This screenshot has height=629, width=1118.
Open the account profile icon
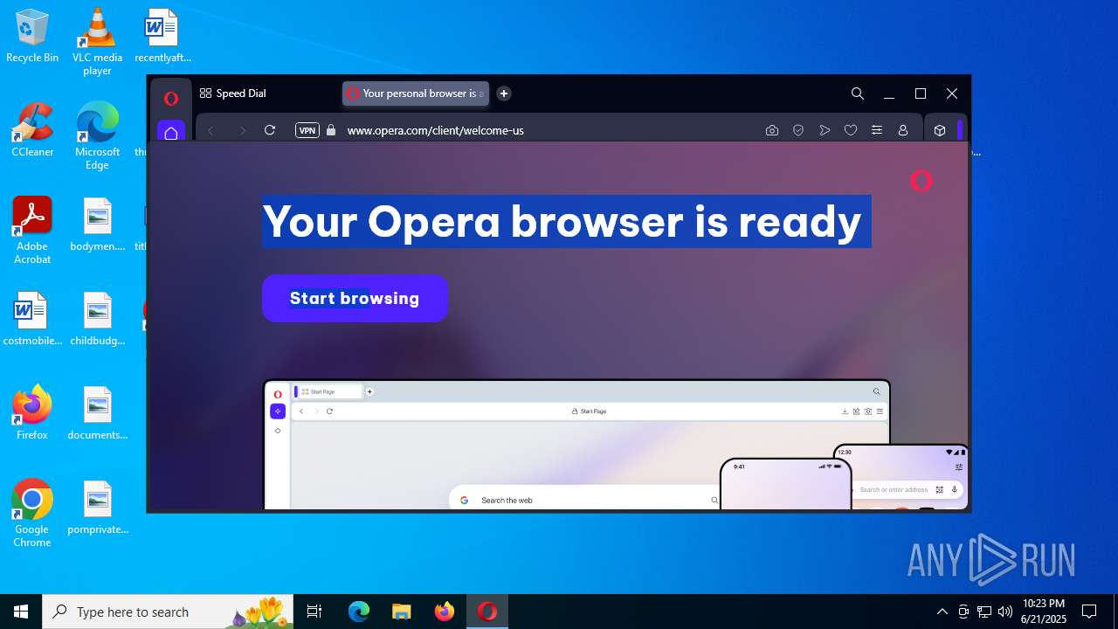pos(903,130)
